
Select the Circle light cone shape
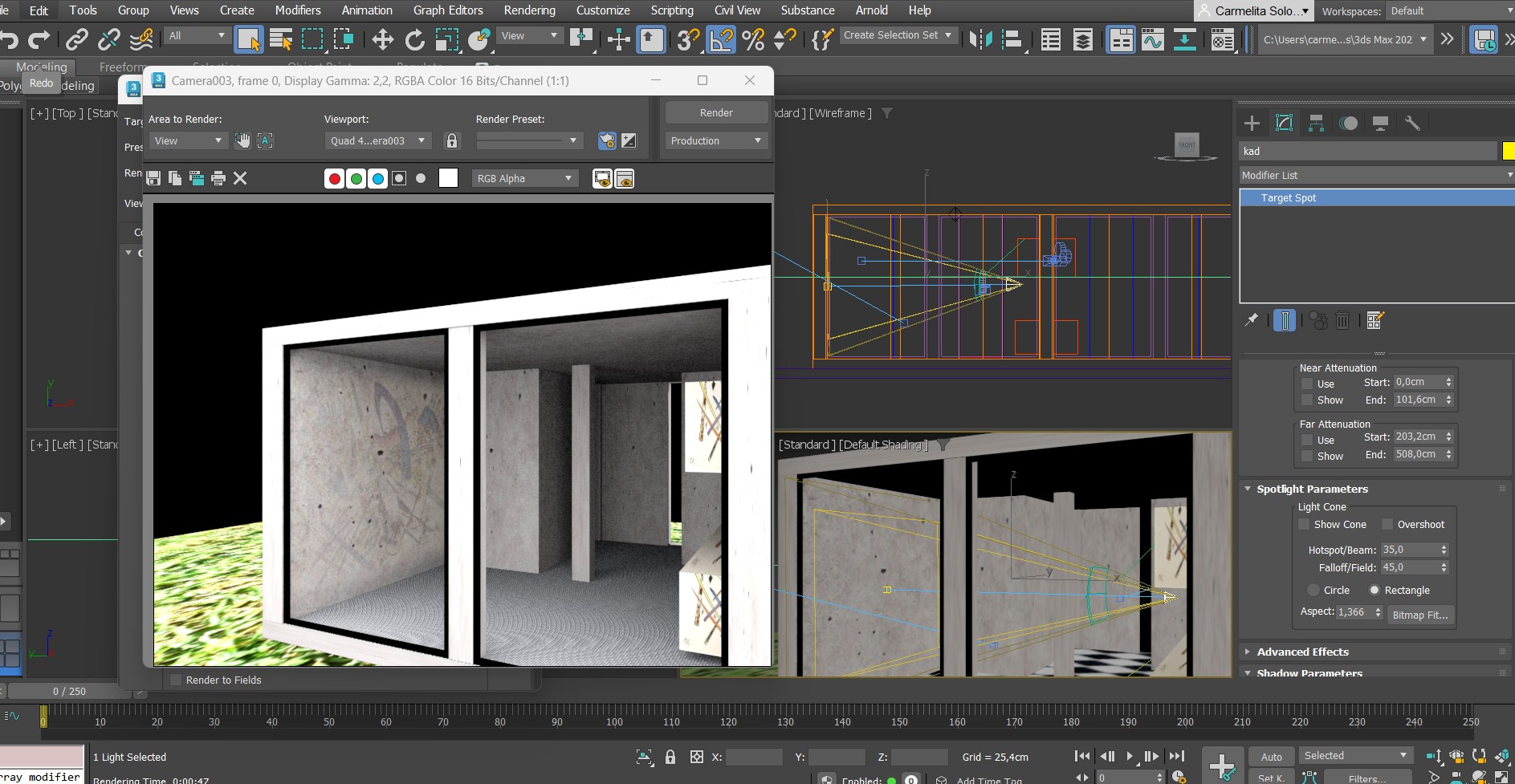click(1313, 590)
